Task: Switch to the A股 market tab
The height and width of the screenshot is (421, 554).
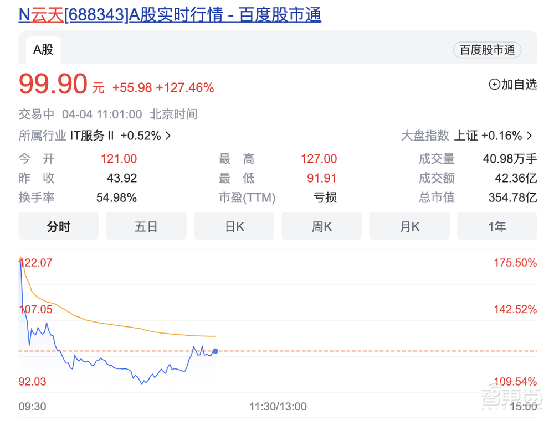Action: click(43, 50)
